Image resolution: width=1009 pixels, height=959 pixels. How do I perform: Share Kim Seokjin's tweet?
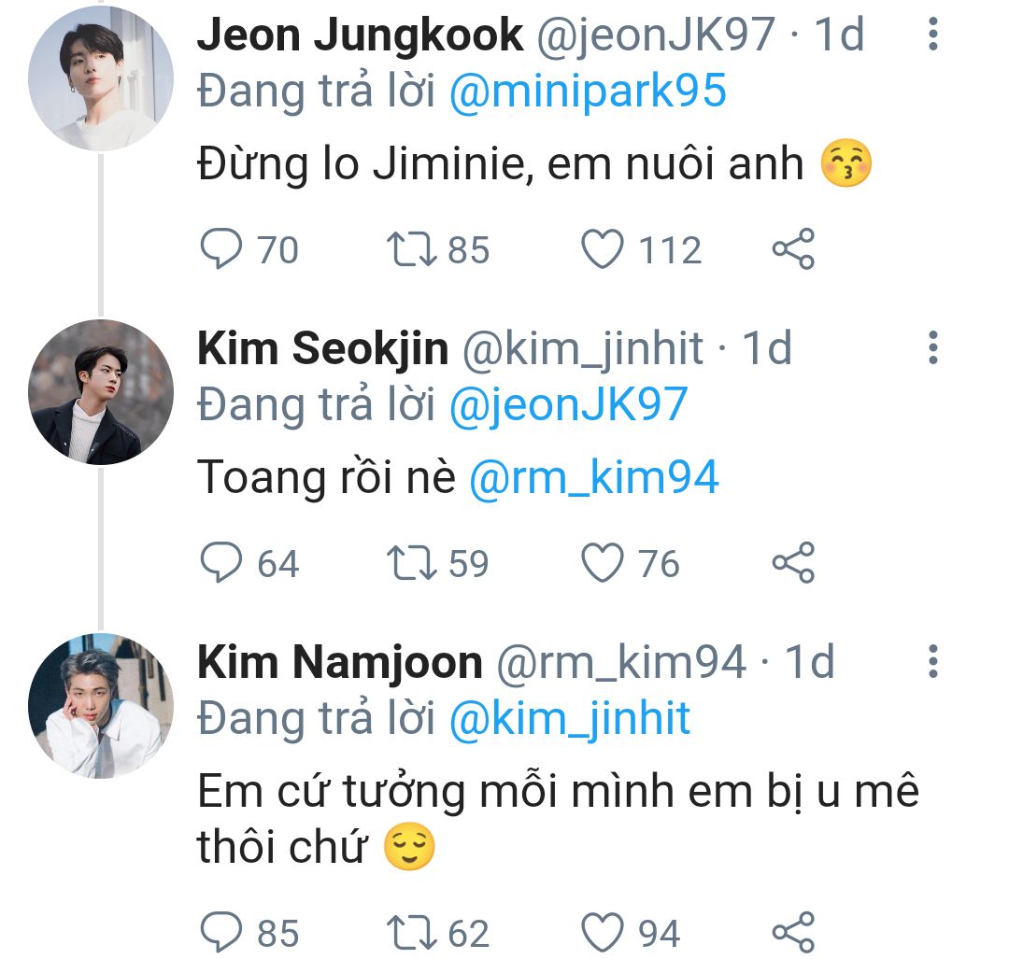coord(793,563)
